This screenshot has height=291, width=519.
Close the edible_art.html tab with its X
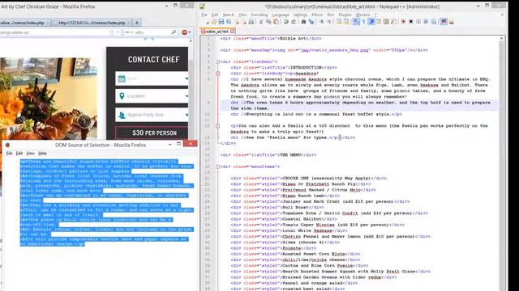(x=233, y=32)
